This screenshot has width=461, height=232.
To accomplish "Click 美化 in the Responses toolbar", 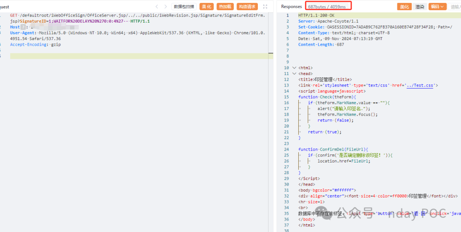I will pyautogui.click(x=404, y=7).
